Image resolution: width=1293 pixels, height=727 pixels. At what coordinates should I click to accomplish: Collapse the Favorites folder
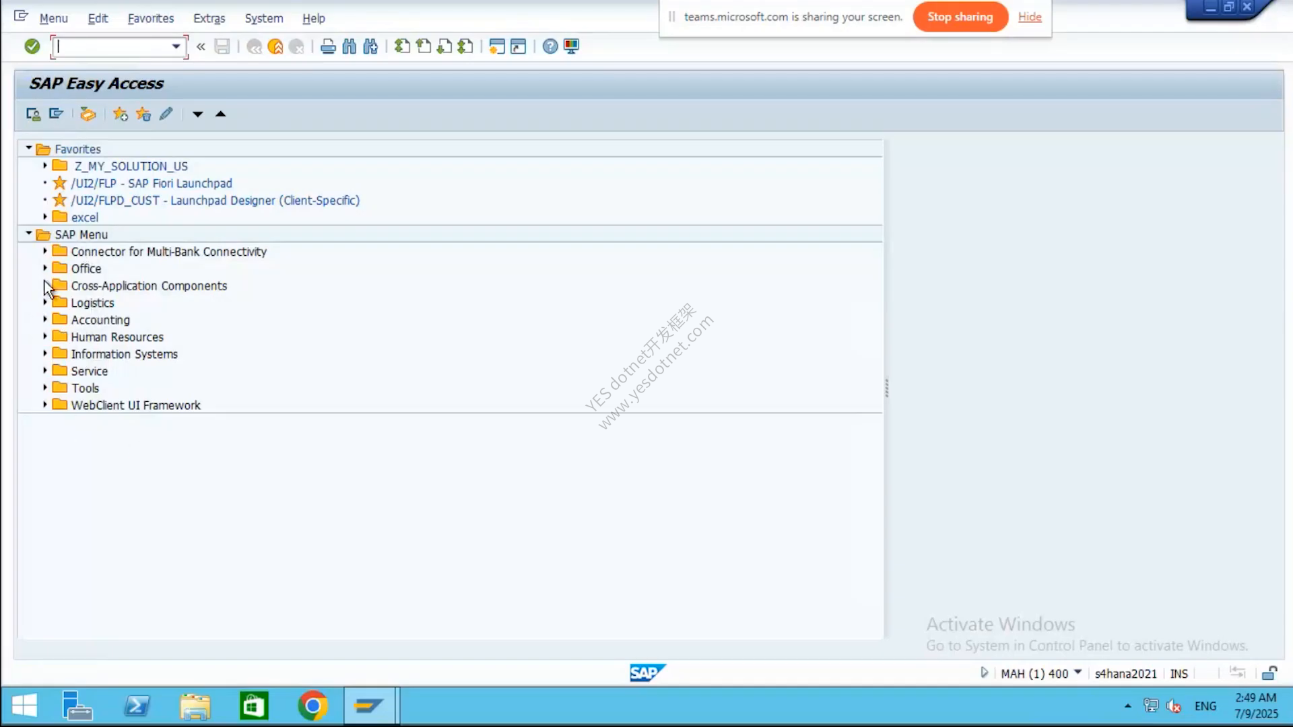point(29,148)
